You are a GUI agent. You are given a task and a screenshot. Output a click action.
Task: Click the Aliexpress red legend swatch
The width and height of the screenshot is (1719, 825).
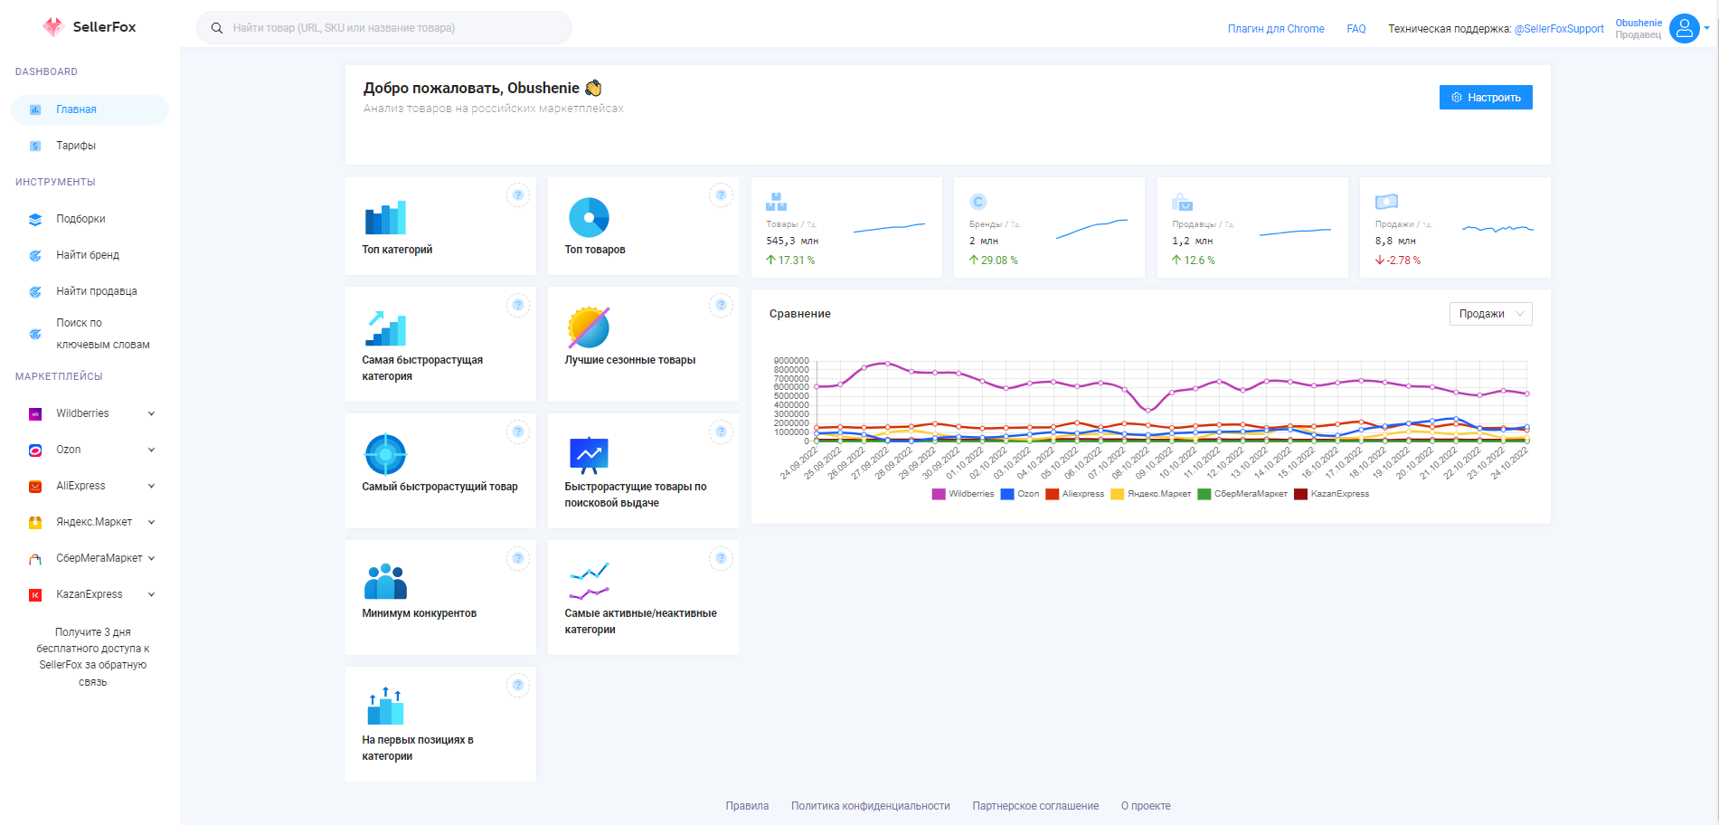click(1052, 494)
